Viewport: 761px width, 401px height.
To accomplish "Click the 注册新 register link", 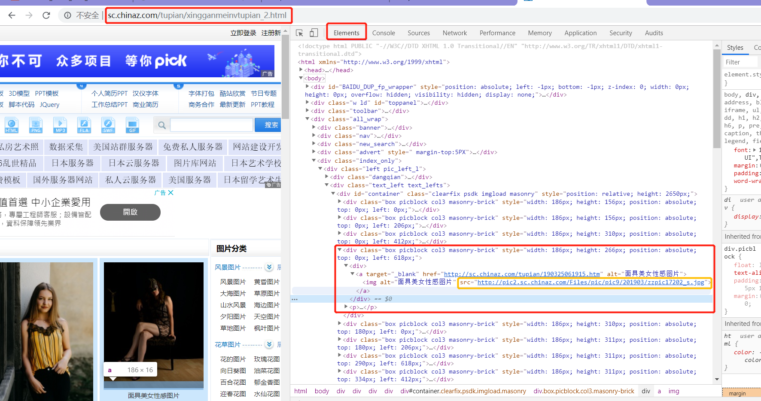I will (x=271, y=33).
